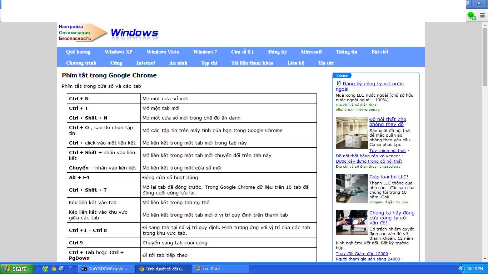488x274 pixels.
Task: Open the Microsoft menu item
Action: pos(312,52)
